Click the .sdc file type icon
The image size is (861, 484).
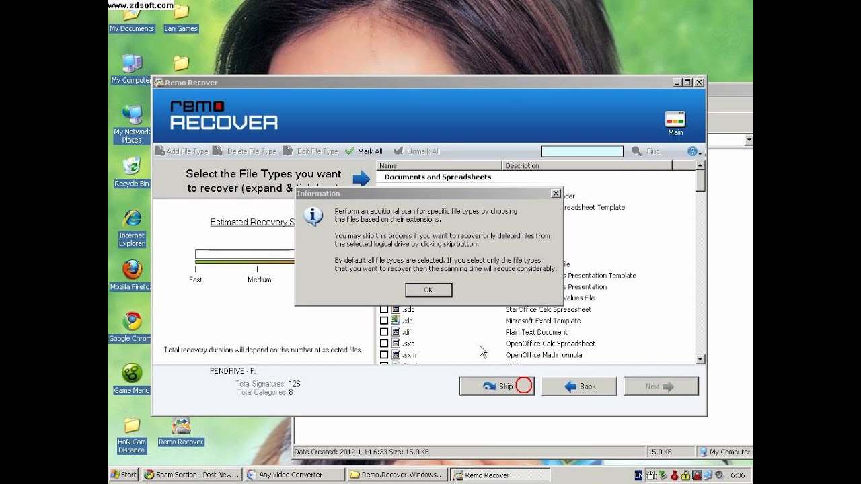(396, 309)
